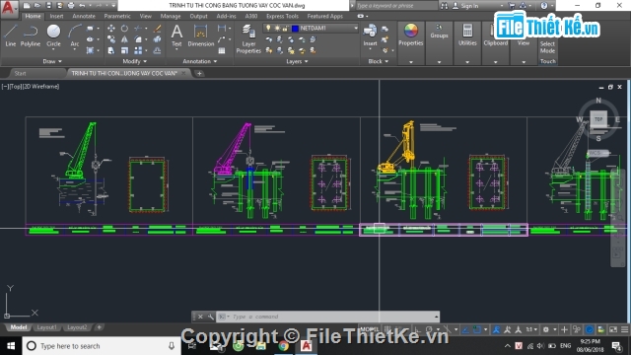Expand the Block panel dropdown
Viewport: 631px width, 355px height.
[379, 61]
